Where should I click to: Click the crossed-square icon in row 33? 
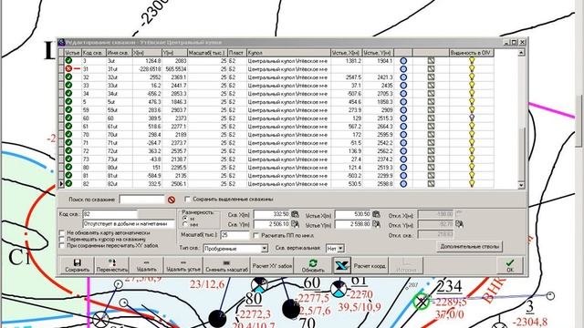point(431,85)
